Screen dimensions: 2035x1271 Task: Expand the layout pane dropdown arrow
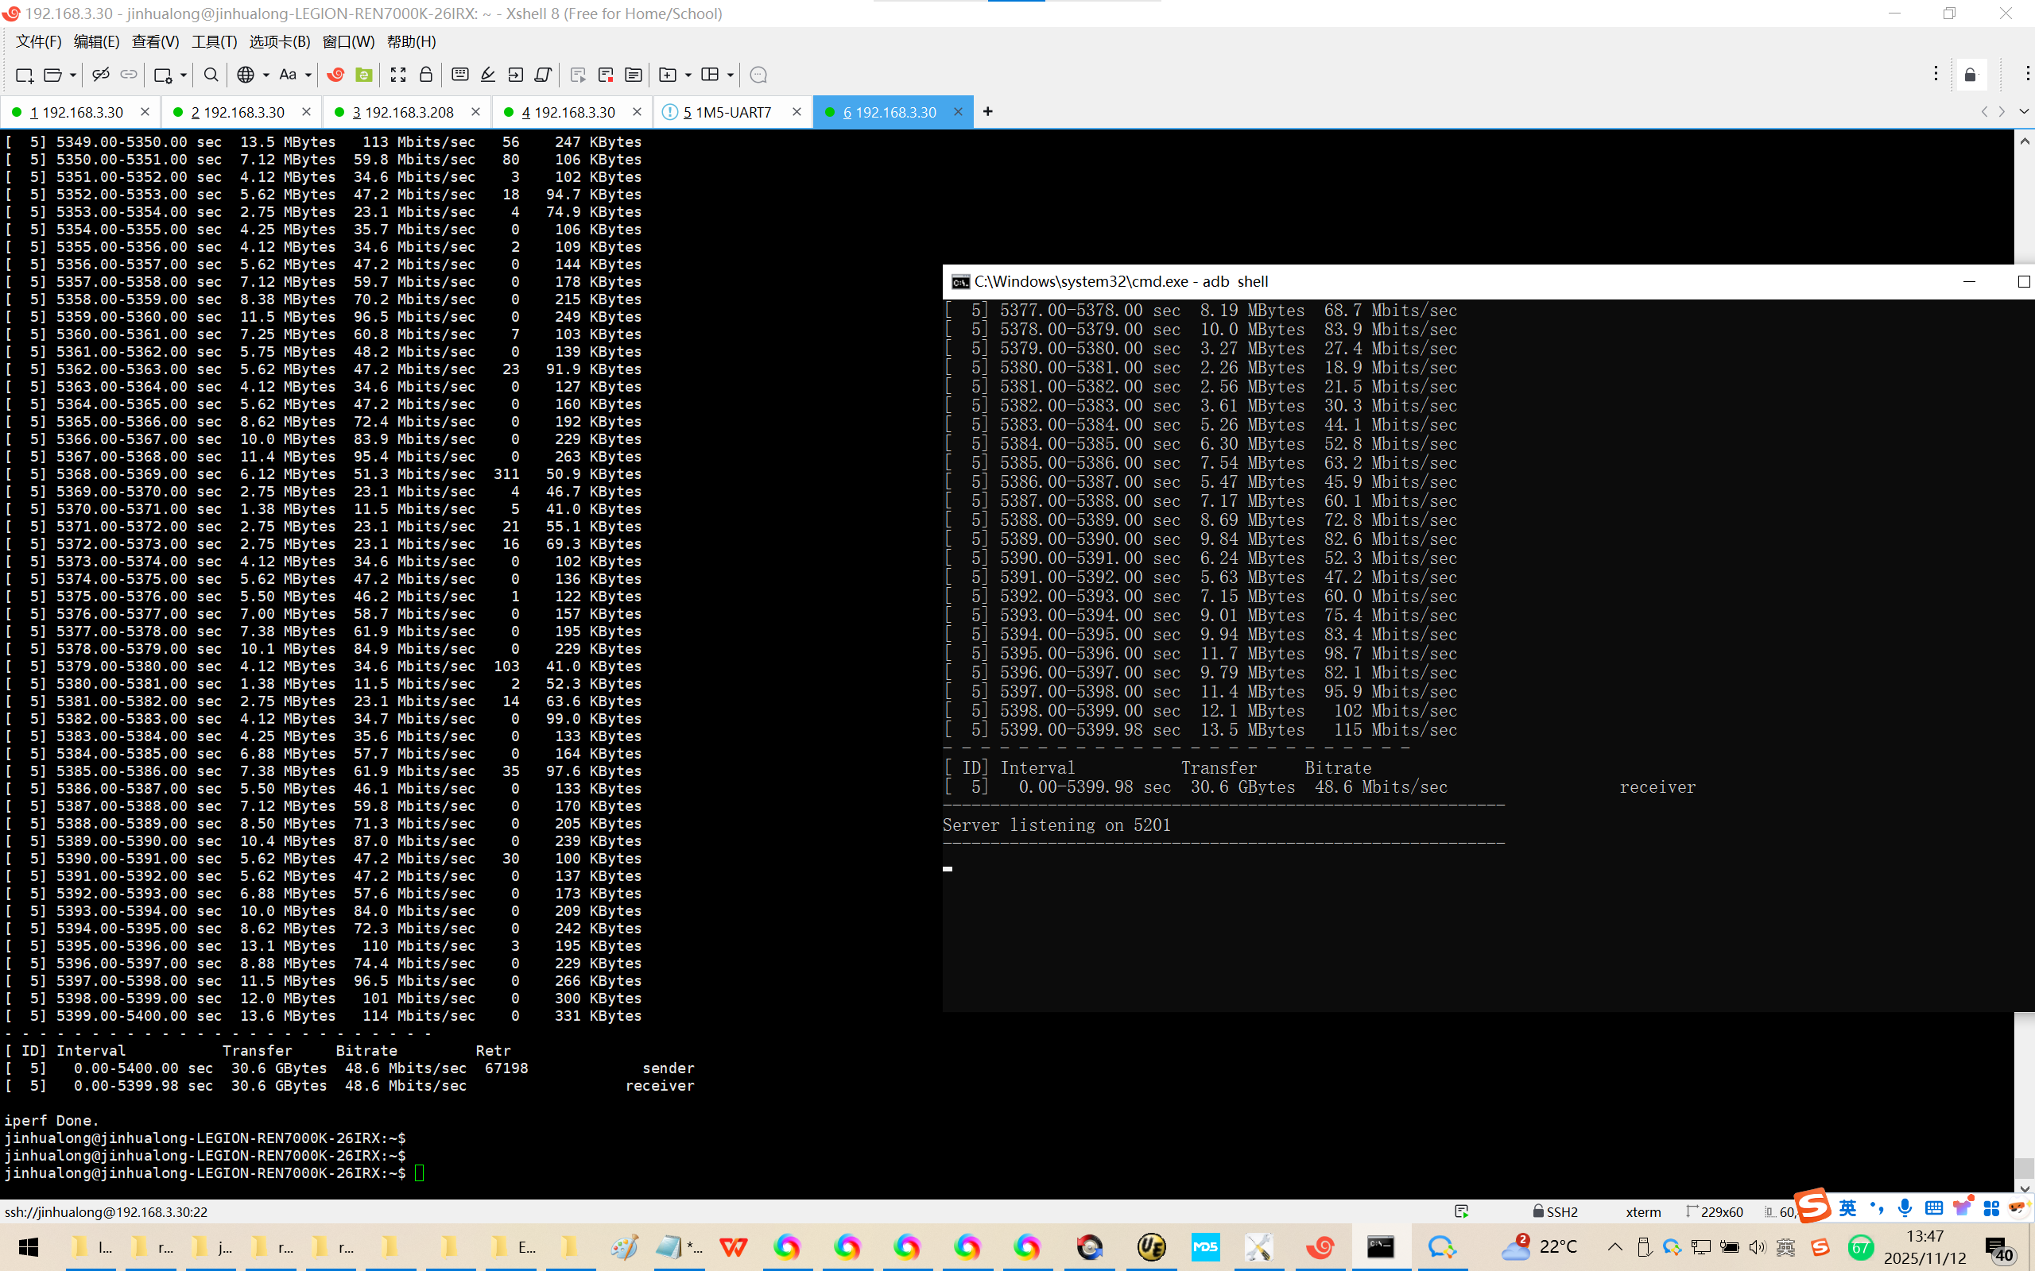tap(730, 75)
